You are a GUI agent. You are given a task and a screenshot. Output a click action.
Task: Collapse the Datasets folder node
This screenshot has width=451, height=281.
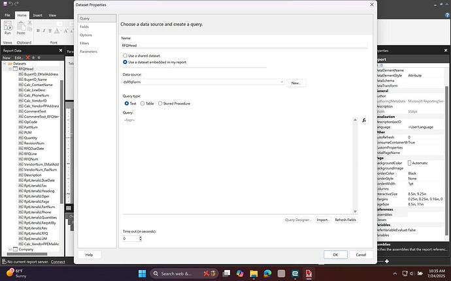coord(5,63)
